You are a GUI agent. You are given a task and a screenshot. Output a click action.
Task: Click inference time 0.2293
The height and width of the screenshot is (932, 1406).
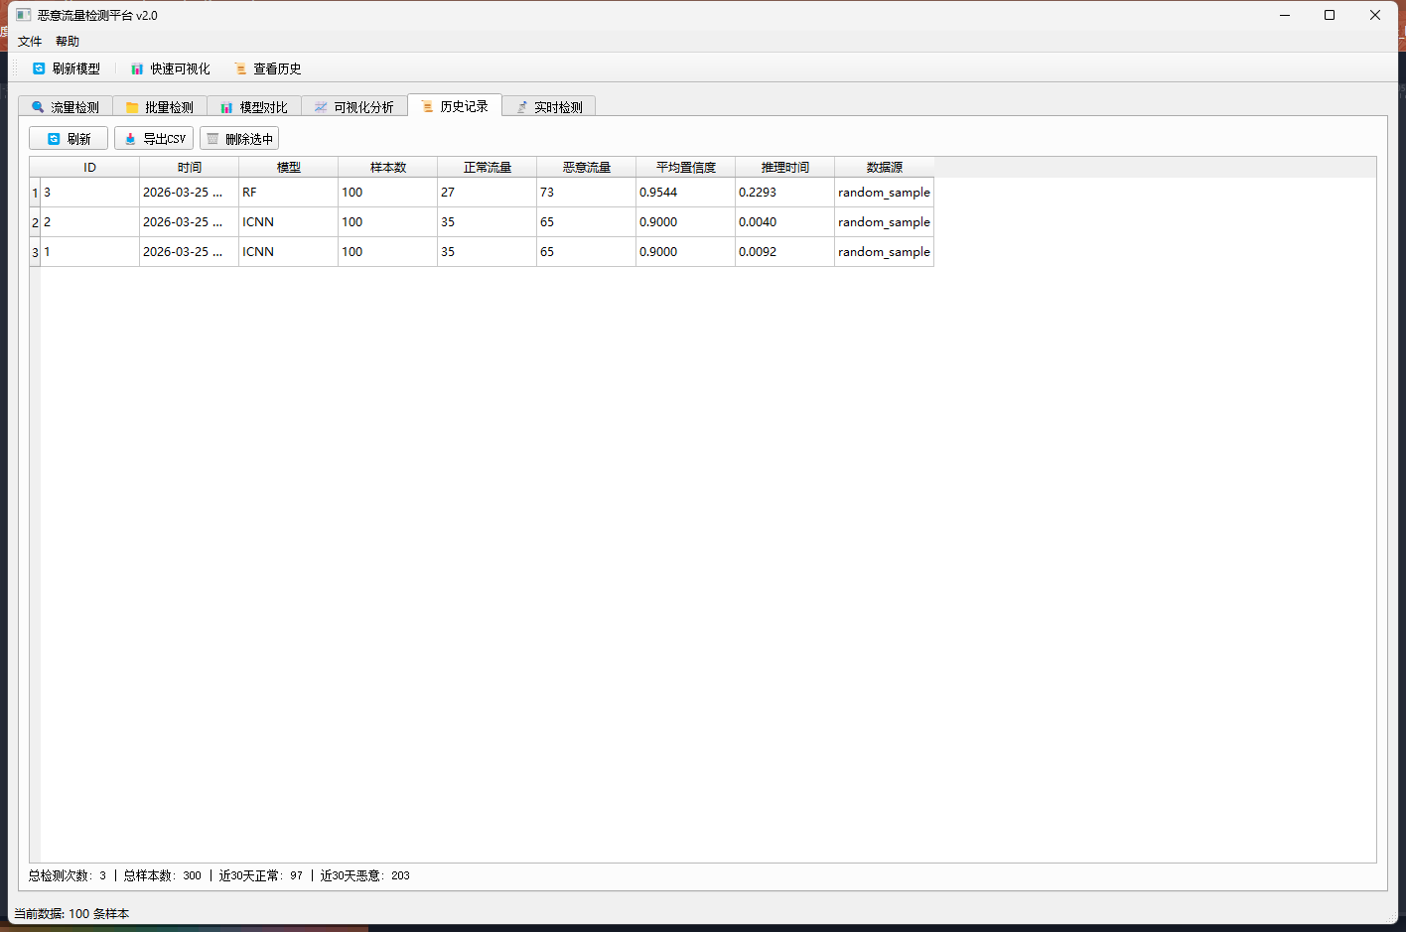(785, 193)
